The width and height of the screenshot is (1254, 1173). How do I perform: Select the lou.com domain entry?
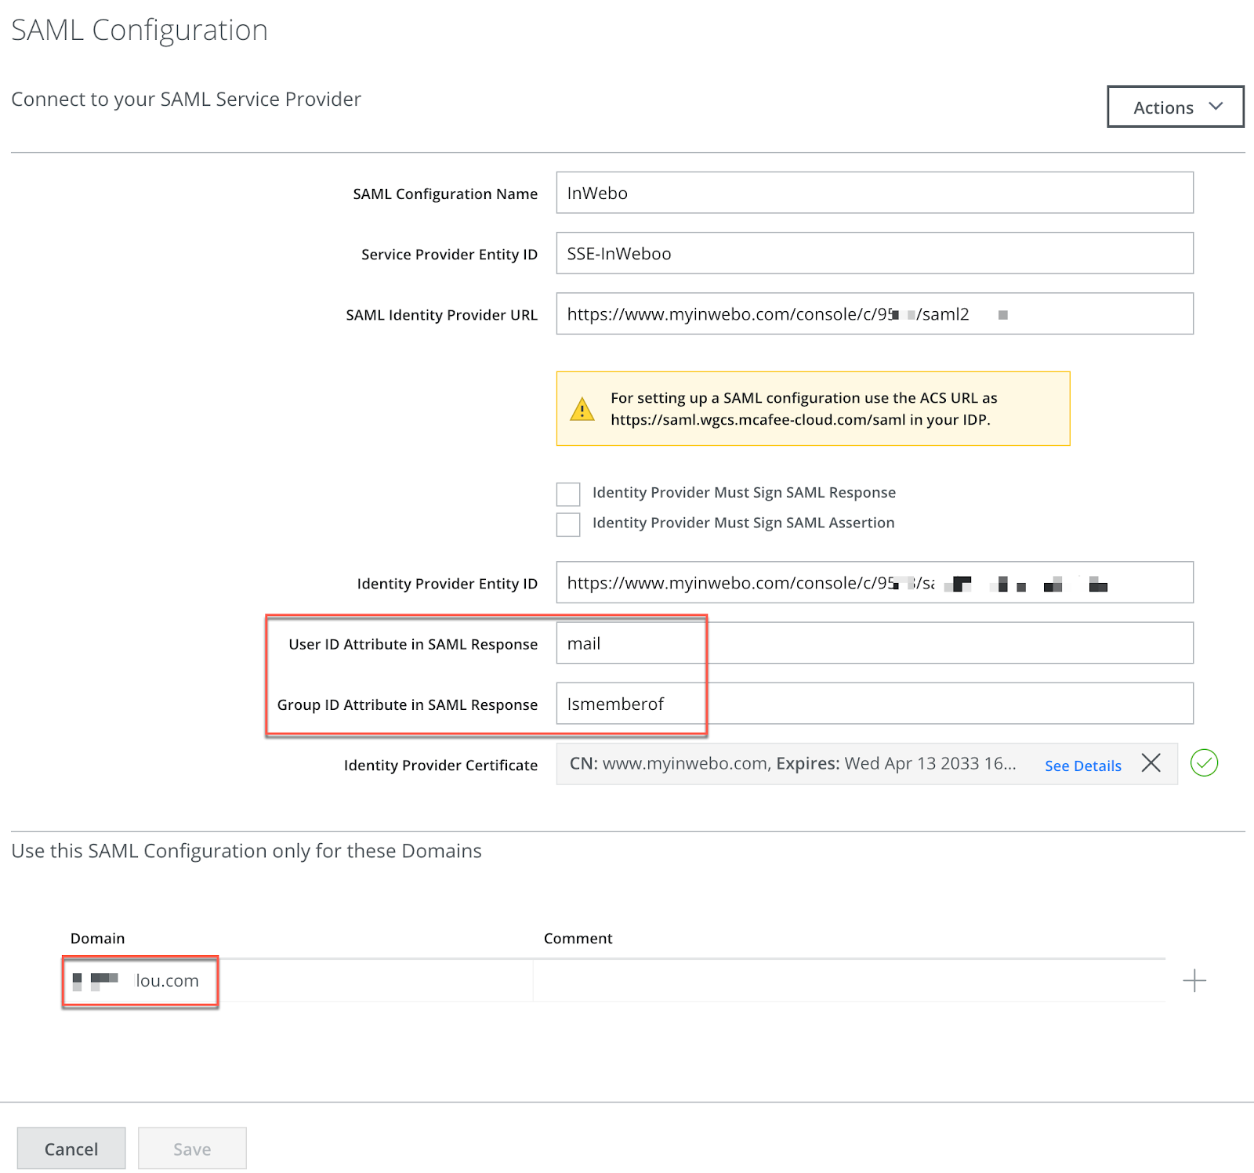tap(140, 980)
